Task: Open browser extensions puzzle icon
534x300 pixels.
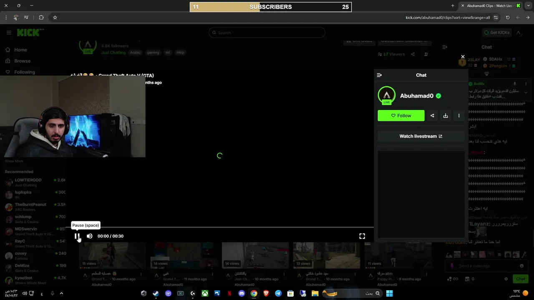Action: point(41,17)
